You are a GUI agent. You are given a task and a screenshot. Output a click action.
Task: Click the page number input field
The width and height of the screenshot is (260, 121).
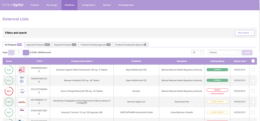tap(19, 52)
